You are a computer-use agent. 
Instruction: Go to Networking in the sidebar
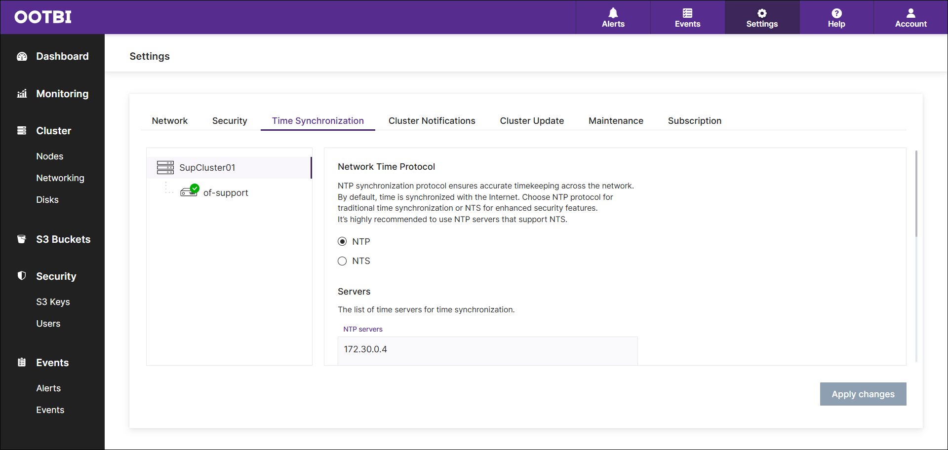60,178
